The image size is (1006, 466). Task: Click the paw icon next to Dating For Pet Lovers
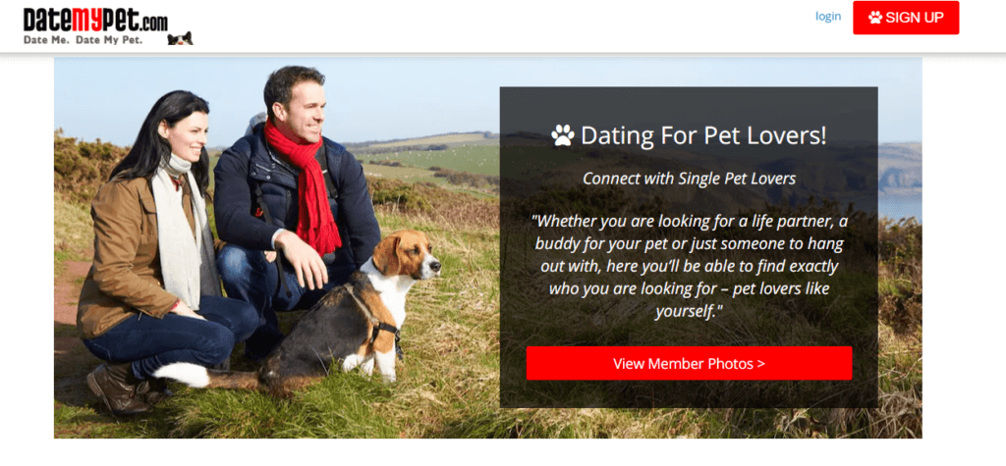[563, 135]
